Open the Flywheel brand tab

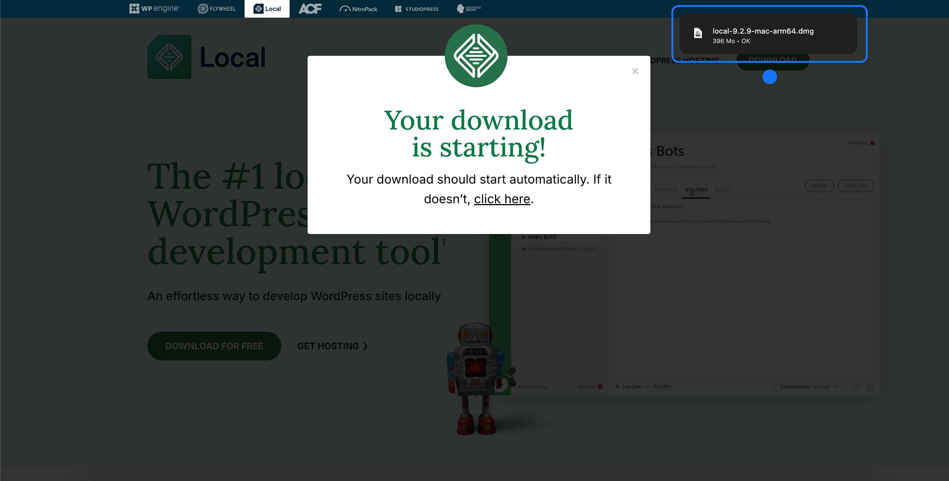pos(217,9)
